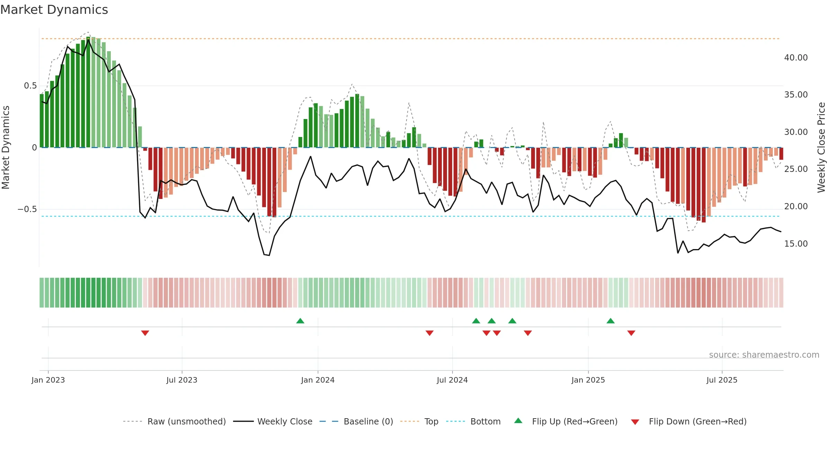Toggle the Raw (unsmoothed) legend entry

tap(175, 421)
